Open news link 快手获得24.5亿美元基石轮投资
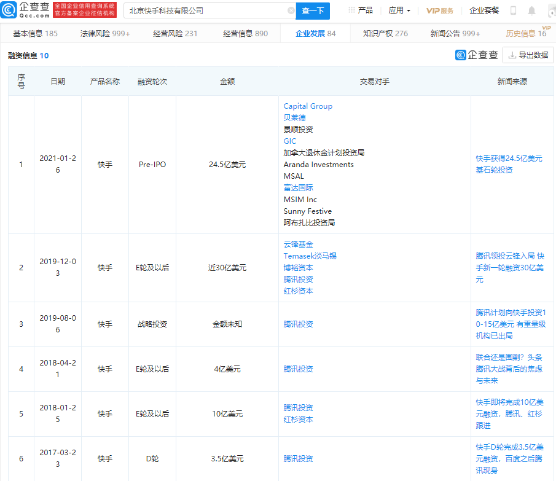Screen dimensions: 556x481 (509, 164)
